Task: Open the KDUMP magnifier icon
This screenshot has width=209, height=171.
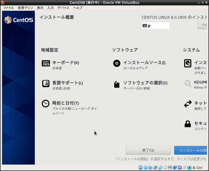Action: [188, 83]
